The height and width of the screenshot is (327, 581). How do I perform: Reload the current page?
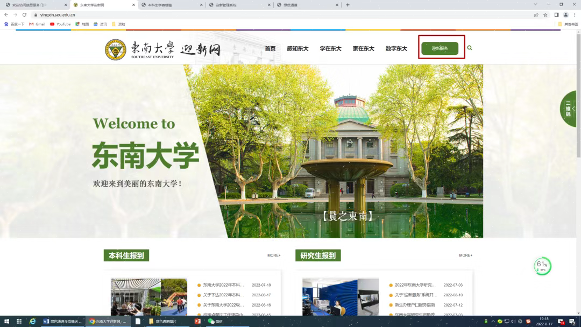pos(24,15)
